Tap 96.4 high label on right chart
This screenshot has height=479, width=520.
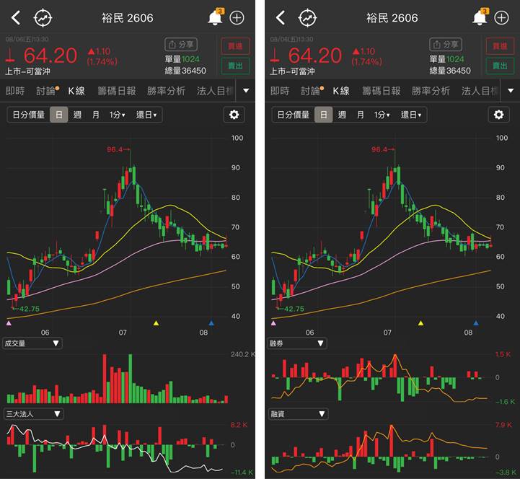click(x=379, y=149)
